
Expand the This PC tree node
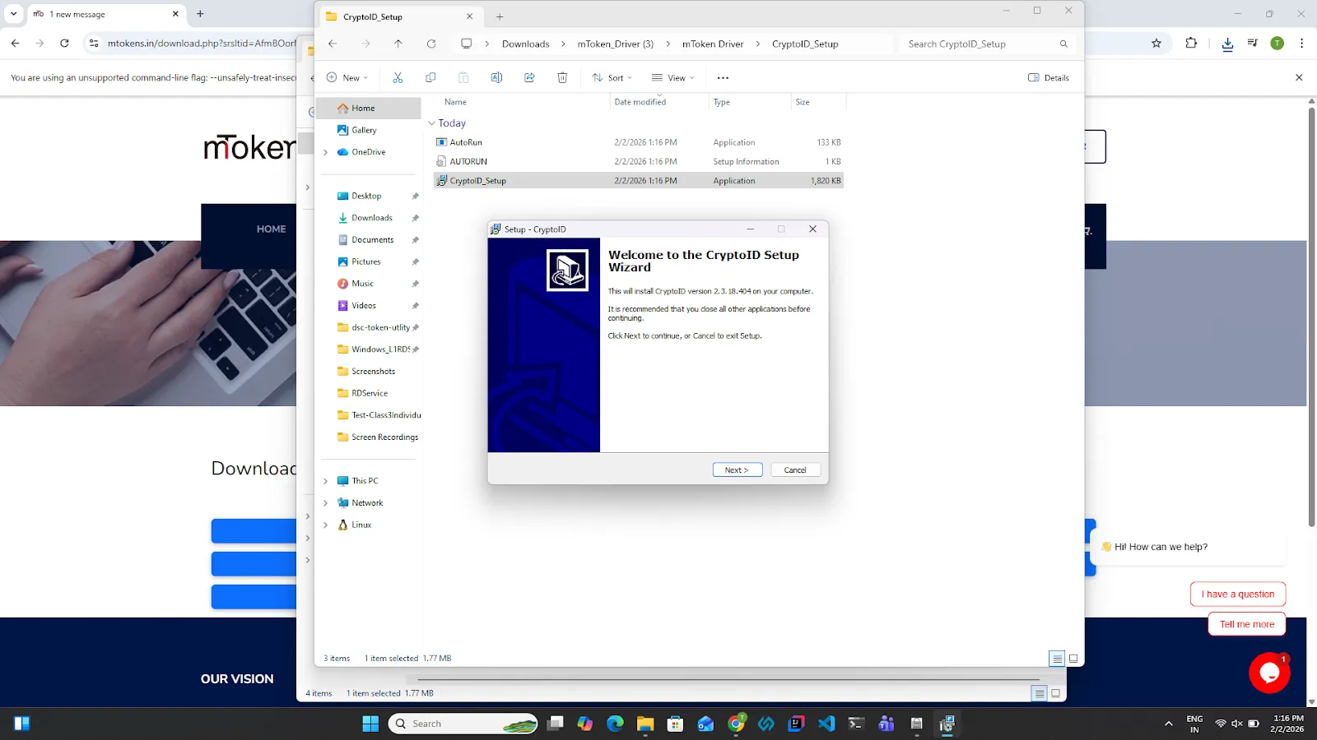(x=326, y=481)
